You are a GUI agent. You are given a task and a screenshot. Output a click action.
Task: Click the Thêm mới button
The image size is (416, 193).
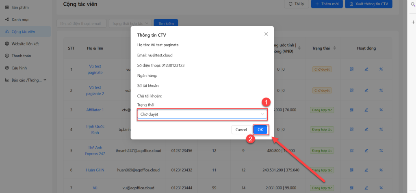(x=327, y=4)
